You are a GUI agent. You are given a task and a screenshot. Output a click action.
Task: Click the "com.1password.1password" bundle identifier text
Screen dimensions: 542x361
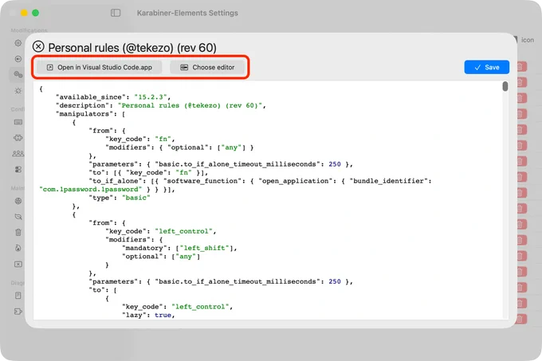coord(91,190)
